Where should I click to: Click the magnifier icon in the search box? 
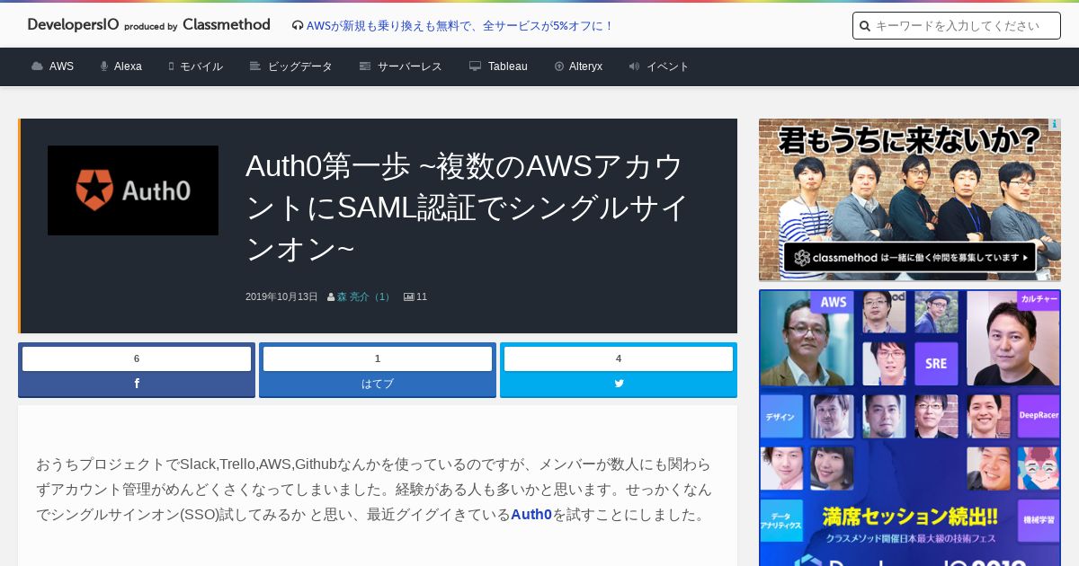(x=865, y=26)
